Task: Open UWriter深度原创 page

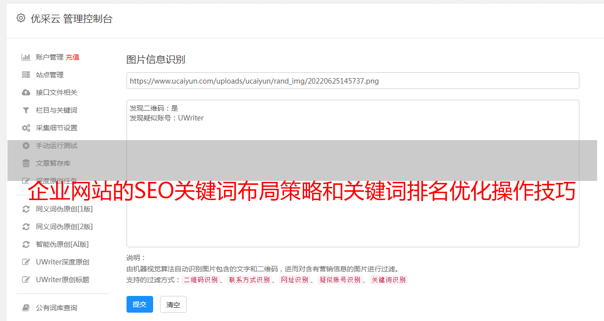Action: [63, 262]
